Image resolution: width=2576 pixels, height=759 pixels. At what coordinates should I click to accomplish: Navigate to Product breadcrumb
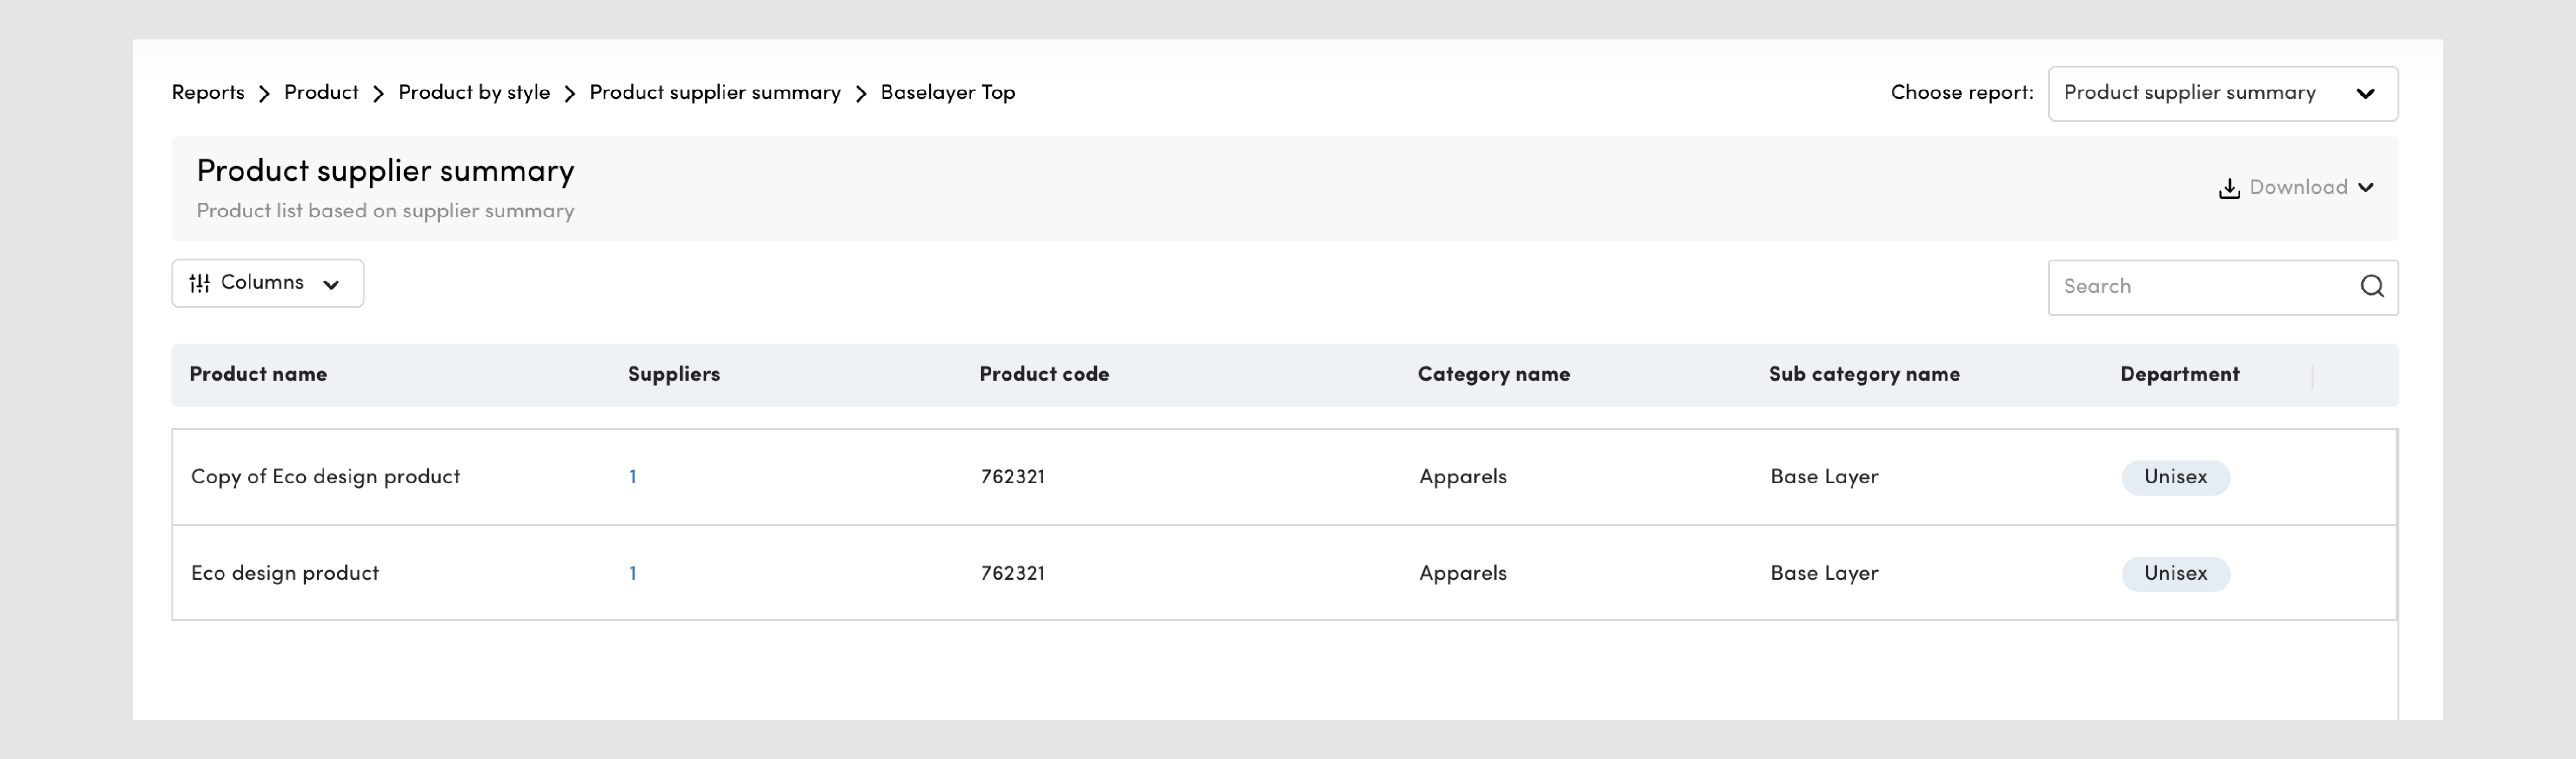coord(321,93)
